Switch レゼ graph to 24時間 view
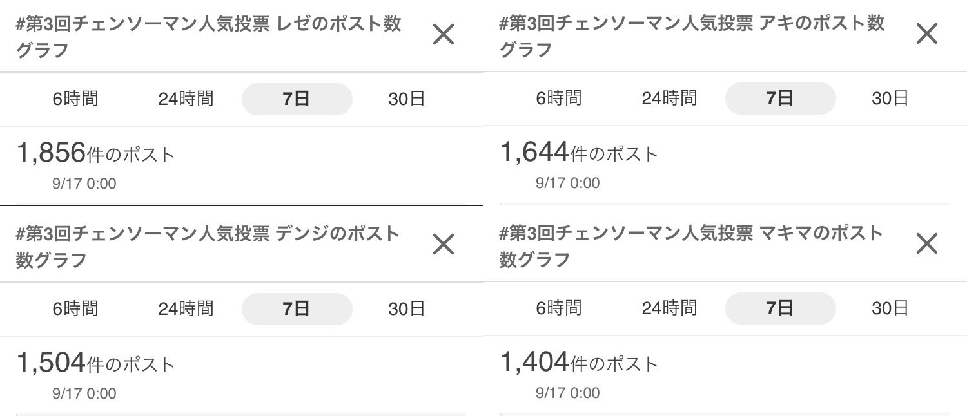This screenshot has height=416, width=967. click(186, 99)
